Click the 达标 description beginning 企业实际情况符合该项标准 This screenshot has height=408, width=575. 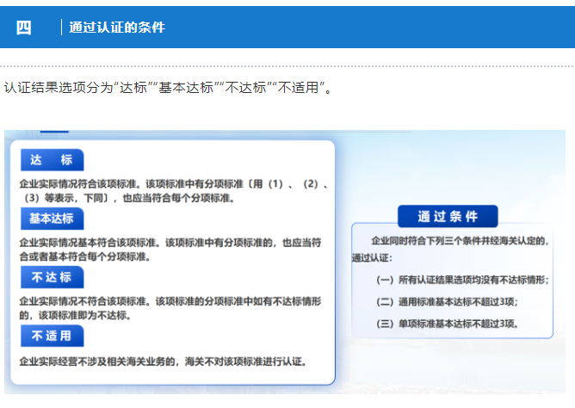pyautogui.click(x=172, y=190)
